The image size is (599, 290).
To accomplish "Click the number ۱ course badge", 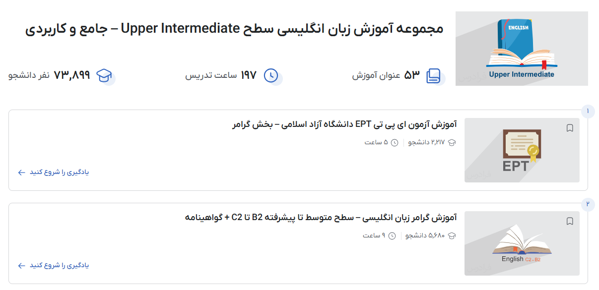I will pyautogui.click(x=588, y=111).
